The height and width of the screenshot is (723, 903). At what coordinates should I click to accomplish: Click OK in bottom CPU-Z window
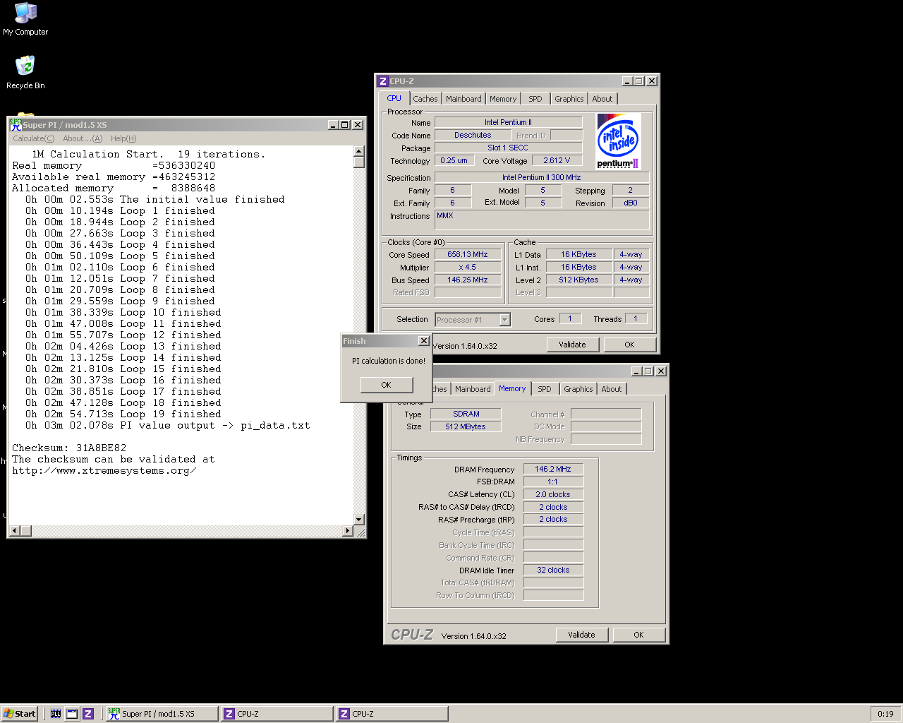coord(638,635)
